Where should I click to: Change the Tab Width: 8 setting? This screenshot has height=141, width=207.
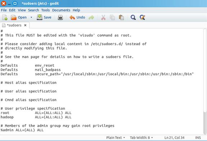(x=141, y=138)
